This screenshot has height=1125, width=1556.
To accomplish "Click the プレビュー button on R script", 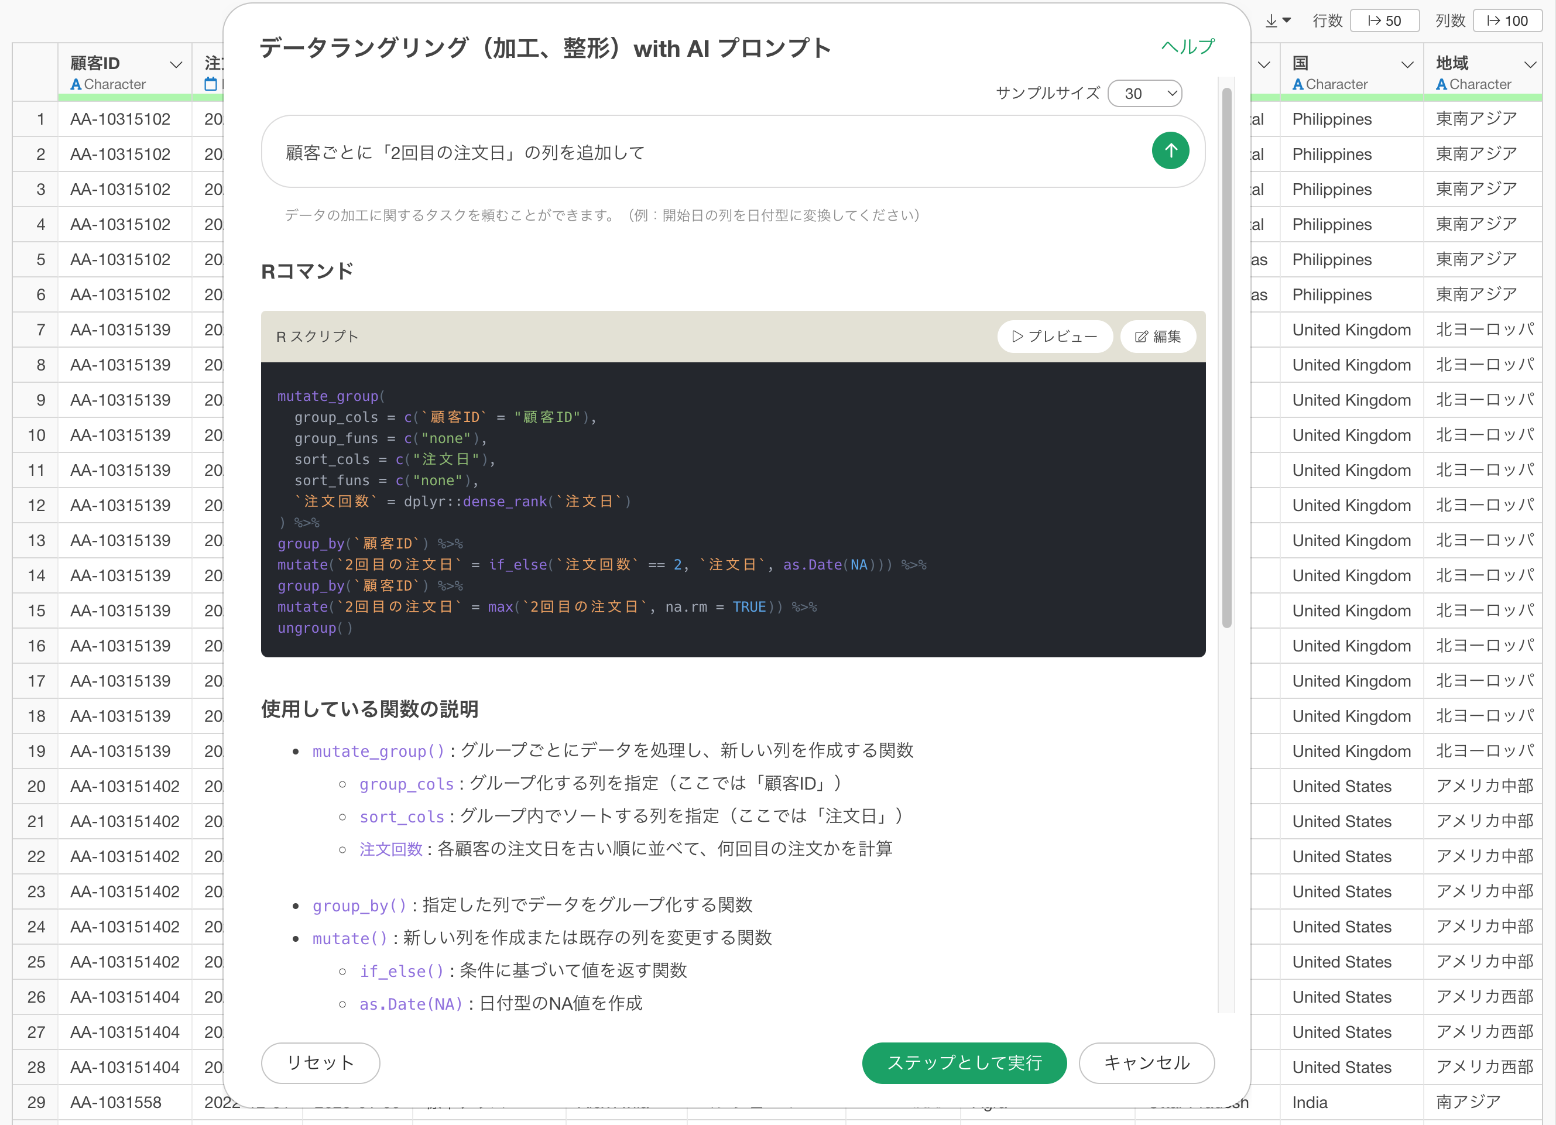I will point(1054,336).
